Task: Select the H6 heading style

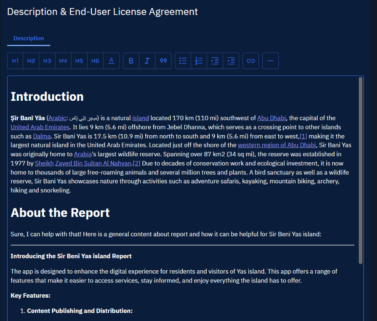Action: click(95, 61)
